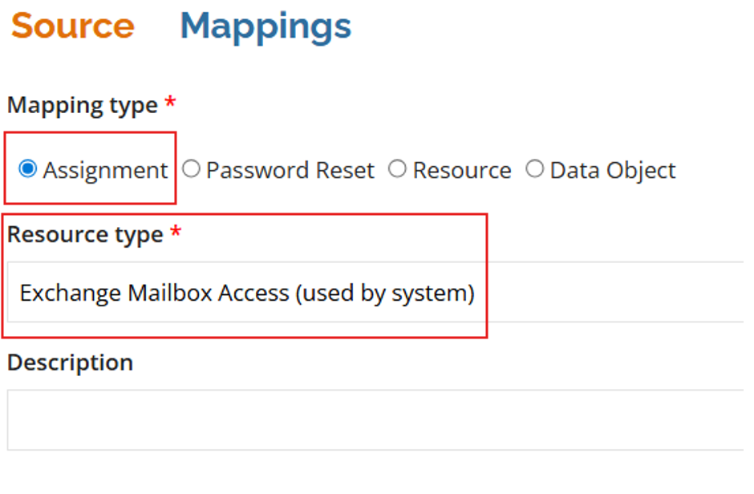Click the Assignment option label text
This screenshot has height=494, width=754.
coord(105,171)
